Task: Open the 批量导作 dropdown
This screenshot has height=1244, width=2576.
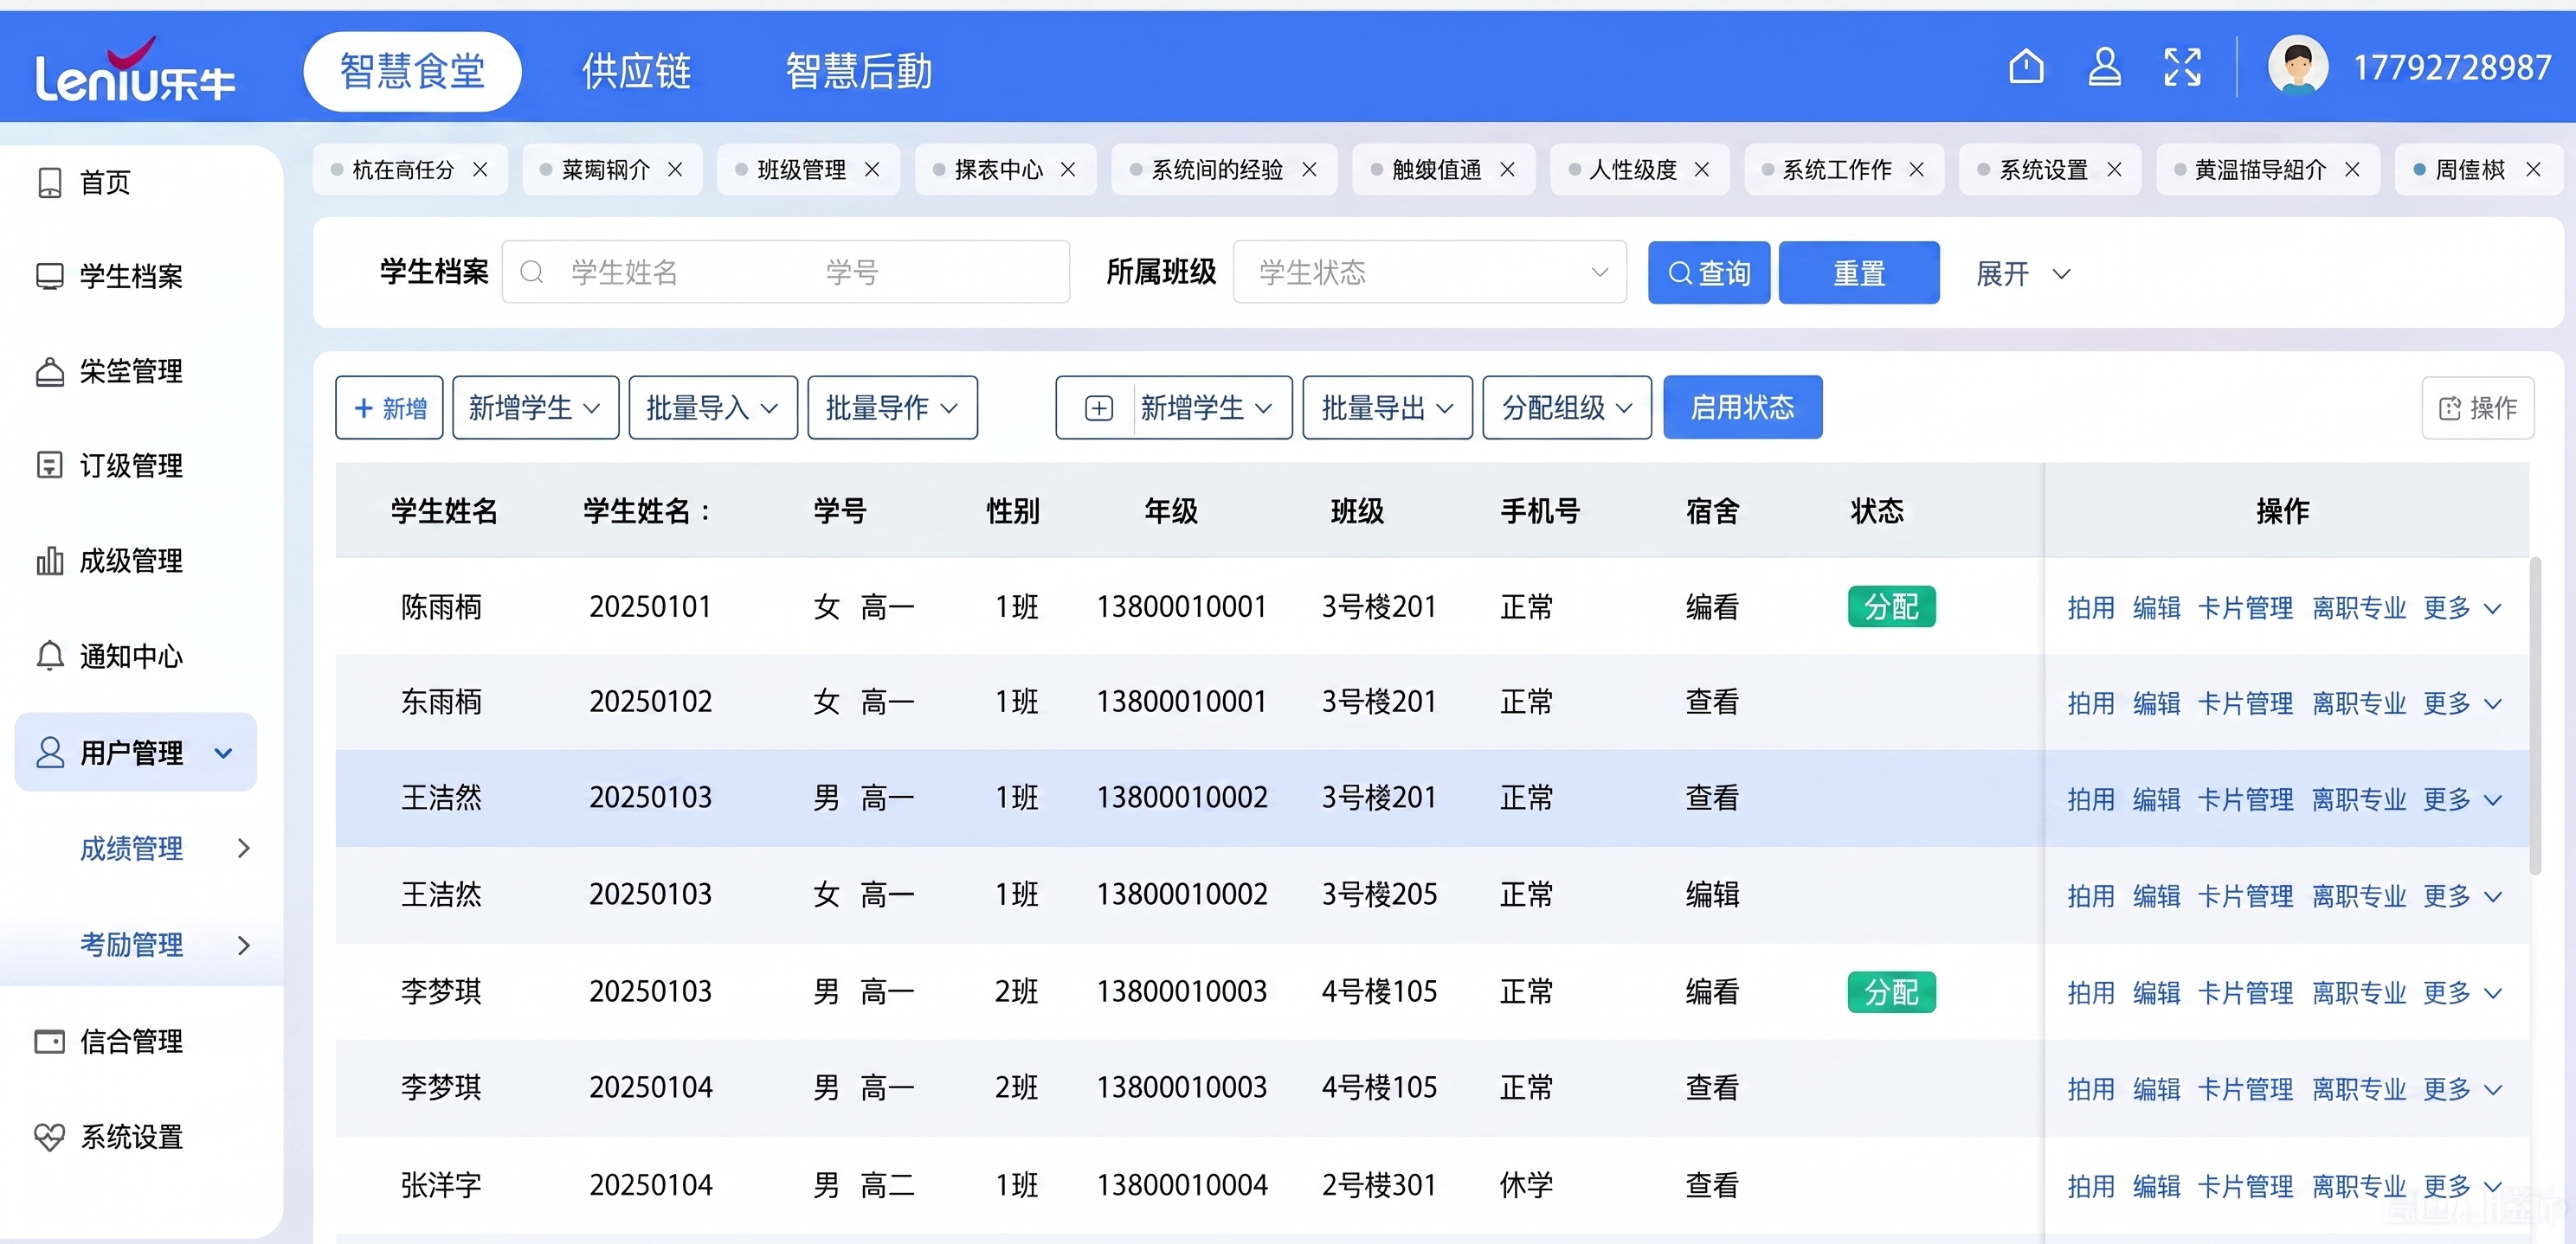Action: tap(892, 407)
